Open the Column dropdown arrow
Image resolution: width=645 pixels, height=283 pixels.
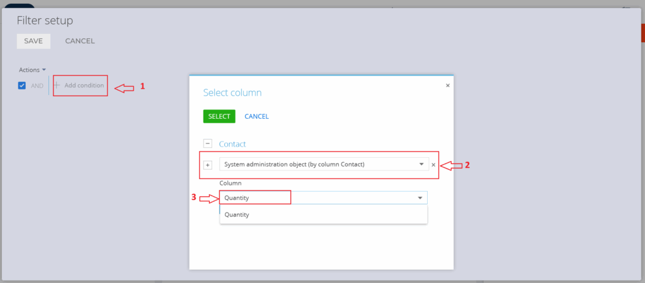[420, 197]
